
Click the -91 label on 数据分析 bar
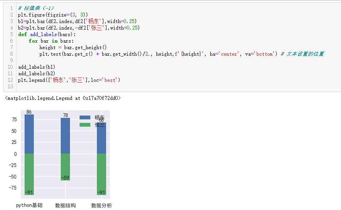coord(101,192)
